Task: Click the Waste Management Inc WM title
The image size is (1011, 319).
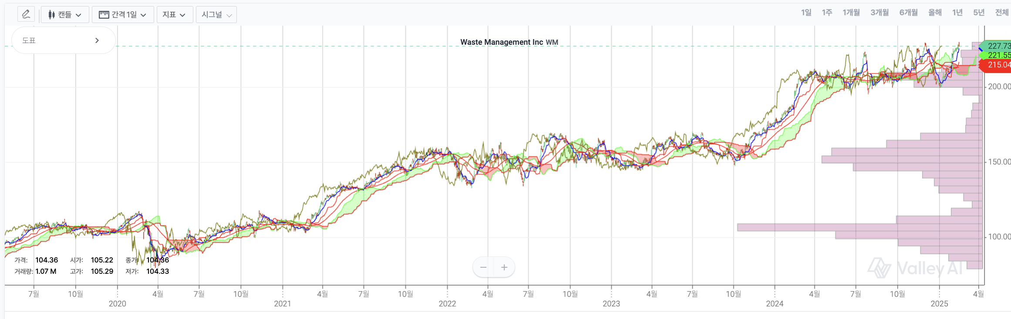Action: point(509,42)
